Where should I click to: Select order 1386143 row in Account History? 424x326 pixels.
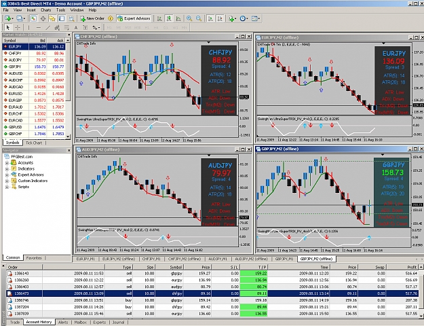tap(212, 274)
